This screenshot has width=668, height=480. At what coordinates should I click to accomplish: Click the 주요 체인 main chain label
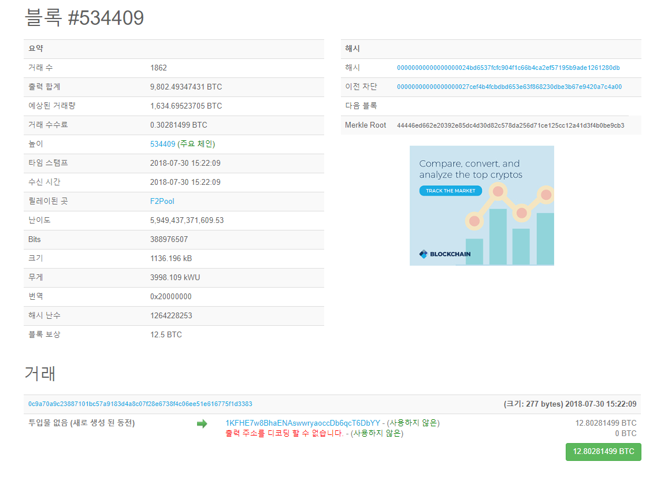196,144
